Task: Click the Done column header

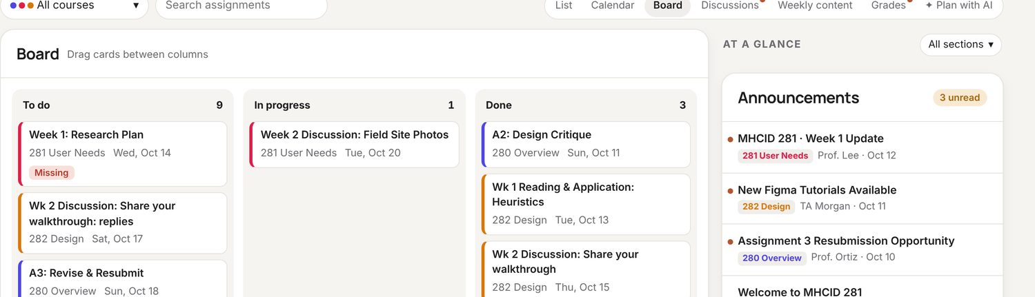Action: (x=499, y=105)
